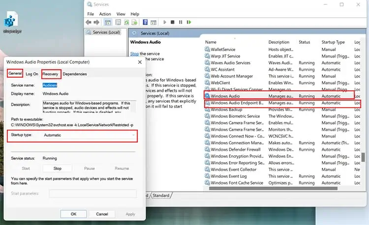Switch to the Dependencies tab
This screenshot has height=225, width=369.
tap(75, 74)
